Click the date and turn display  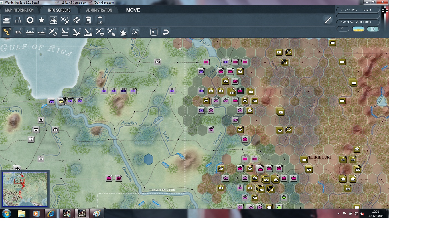(x=358, y=10)
